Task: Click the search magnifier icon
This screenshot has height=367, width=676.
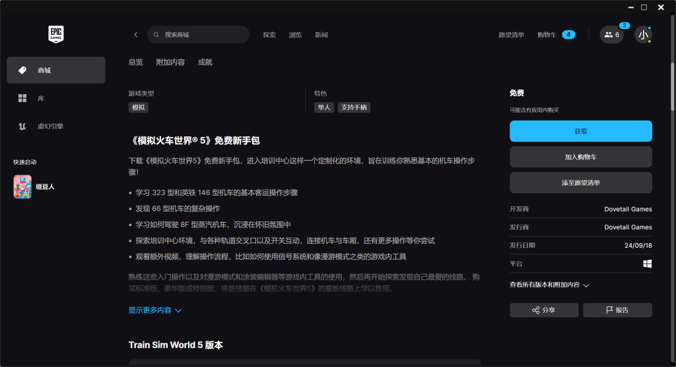Action: point(156,34)
